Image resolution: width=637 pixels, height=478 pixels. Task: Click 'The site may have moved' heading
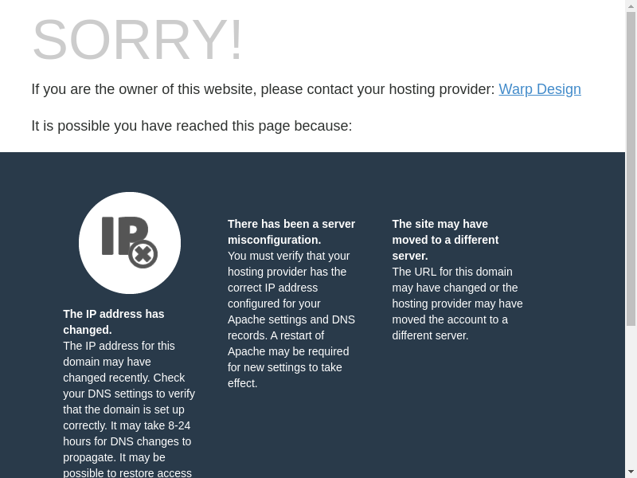[445, 240]
